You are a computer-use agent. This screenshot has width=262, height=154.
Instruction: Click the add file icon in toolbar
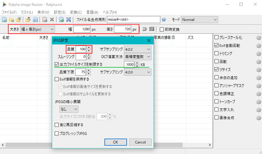point(4,20)
